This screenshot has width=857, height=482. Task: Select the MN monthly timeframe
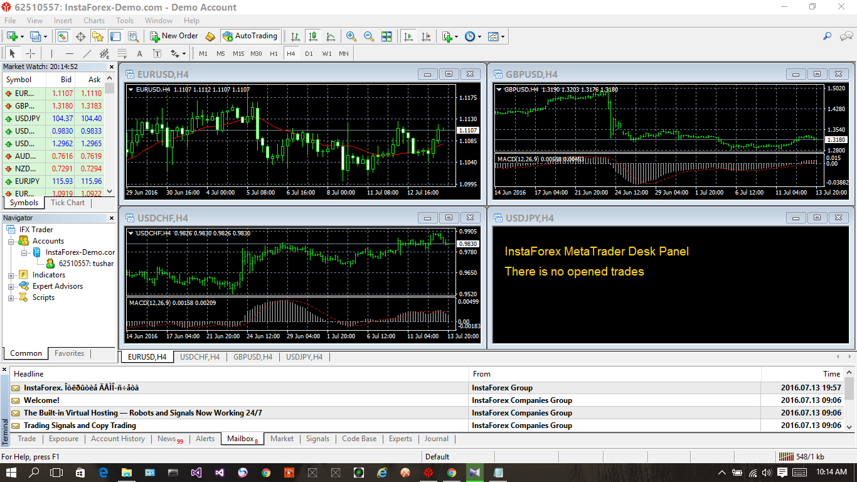click(344, 53)
